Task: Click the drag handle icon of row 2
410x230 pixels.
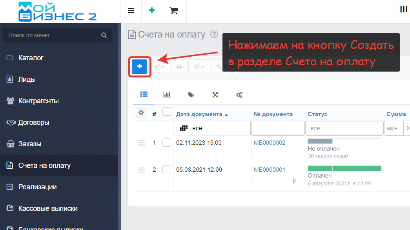Action: 142,170
